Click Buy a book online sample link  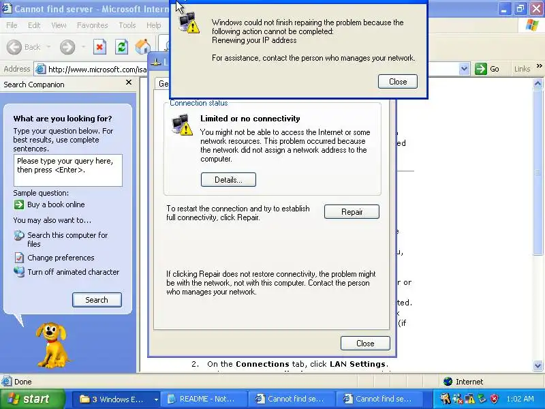[56, 204]
